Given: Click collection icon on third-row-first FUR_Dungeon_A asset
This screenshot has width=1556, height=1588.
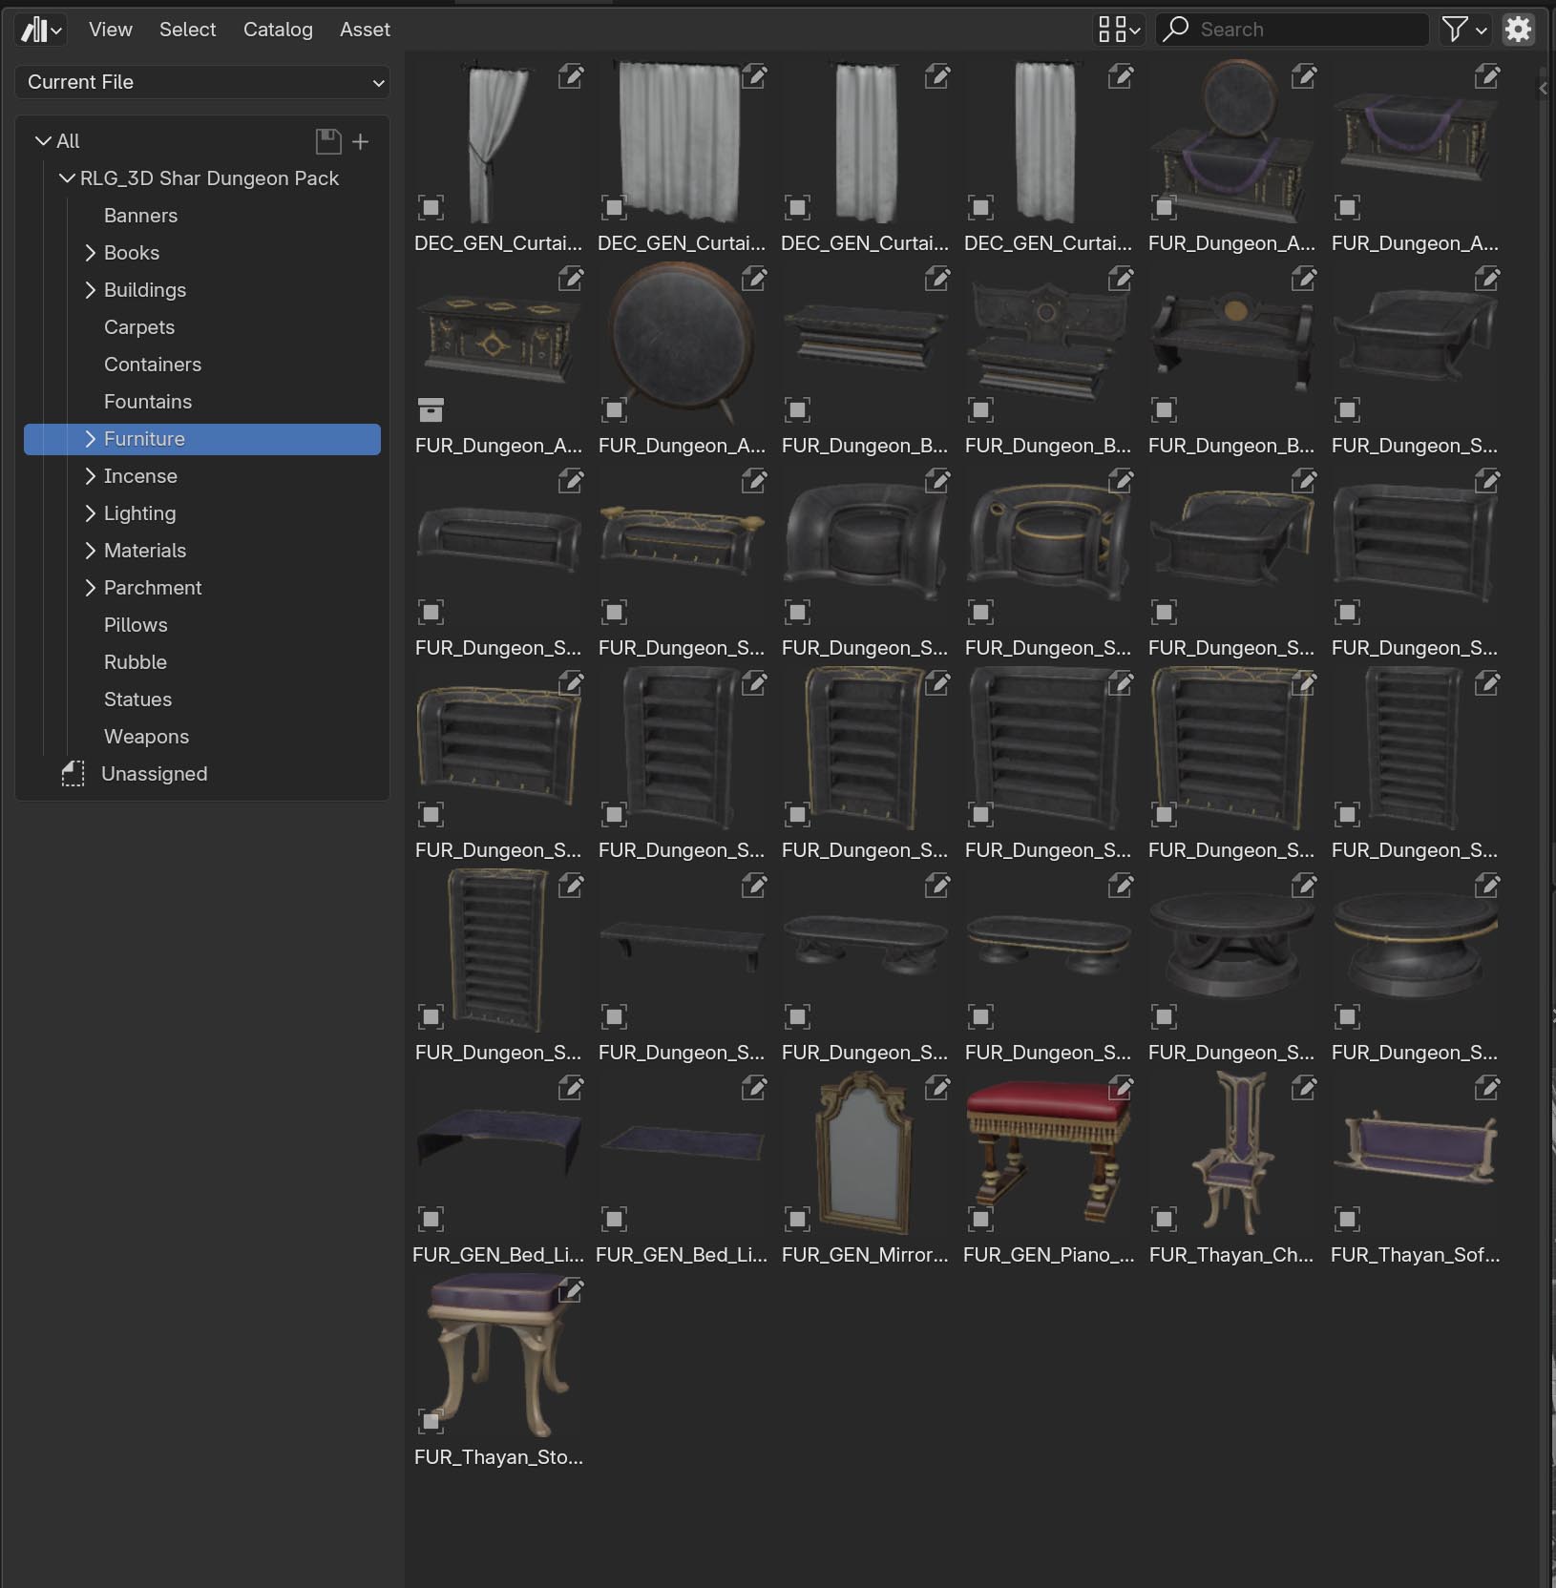Looking at the screenshot, I should coord(431,410).
